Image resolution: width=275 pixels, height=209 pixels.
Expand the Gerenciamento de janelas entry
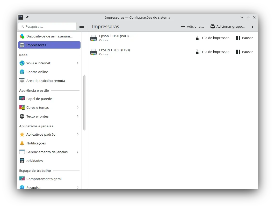pyautogui.click(x=77, y=152)
